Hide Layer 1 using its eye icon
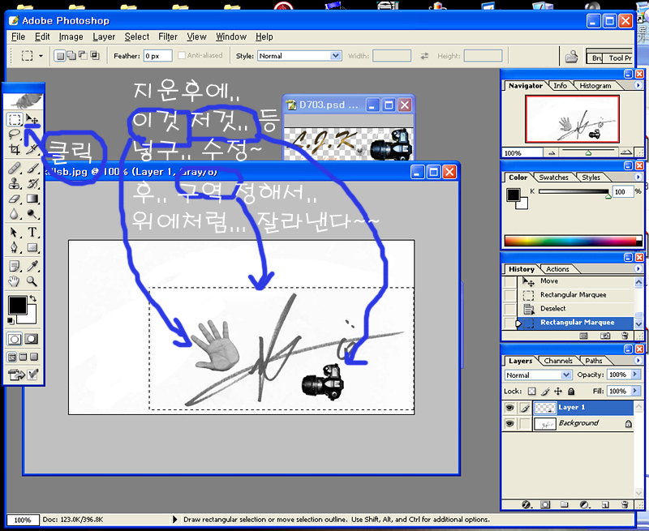 (509, 408)
